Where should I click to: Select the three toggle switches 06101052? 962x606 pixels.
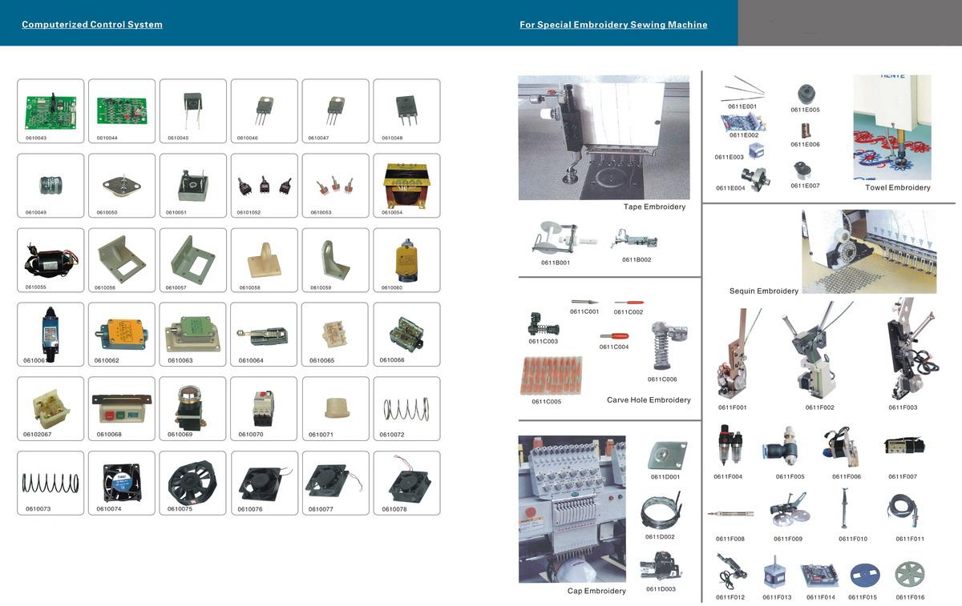pos(264,186)
